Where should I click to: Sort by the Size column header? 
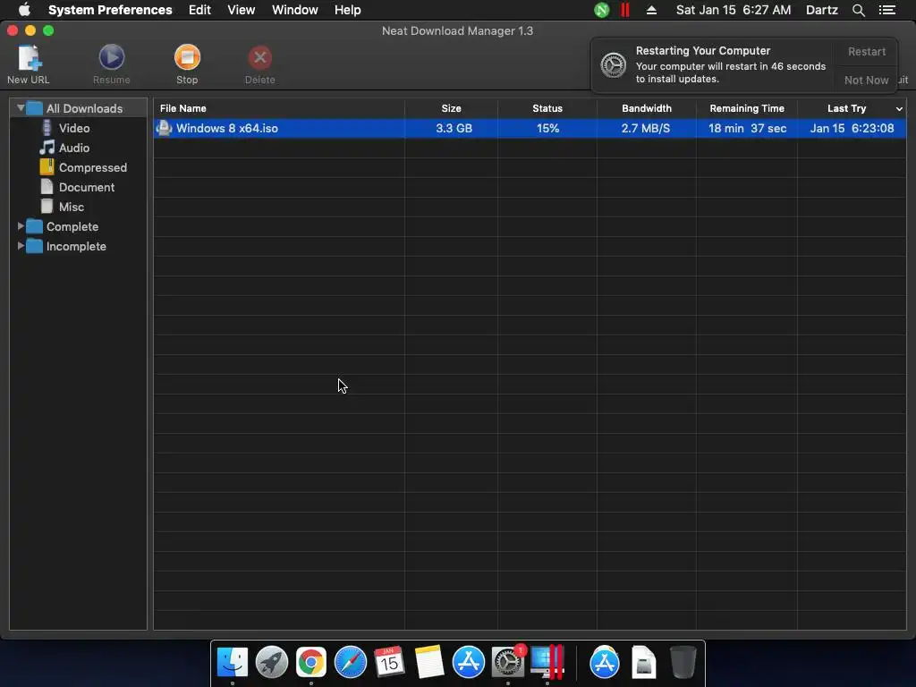click(x=451, y=108)
